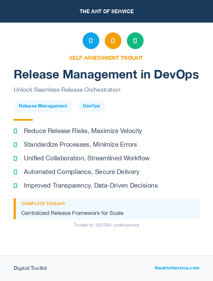Click 'Improved Transparency, Data-Driven Decisions' text
This screenshot has width=213, height=281.
coord(91,185)
